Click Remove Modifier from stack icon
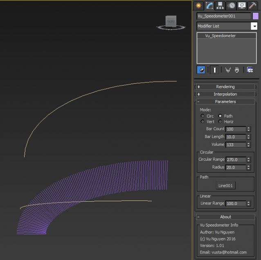This screenshot has width=261, height=260. [x=237, y=70]
